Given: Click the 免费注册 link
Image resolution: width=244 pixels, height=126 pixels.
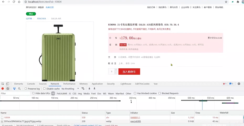Looking at the screenshot, I should [50, 7].
